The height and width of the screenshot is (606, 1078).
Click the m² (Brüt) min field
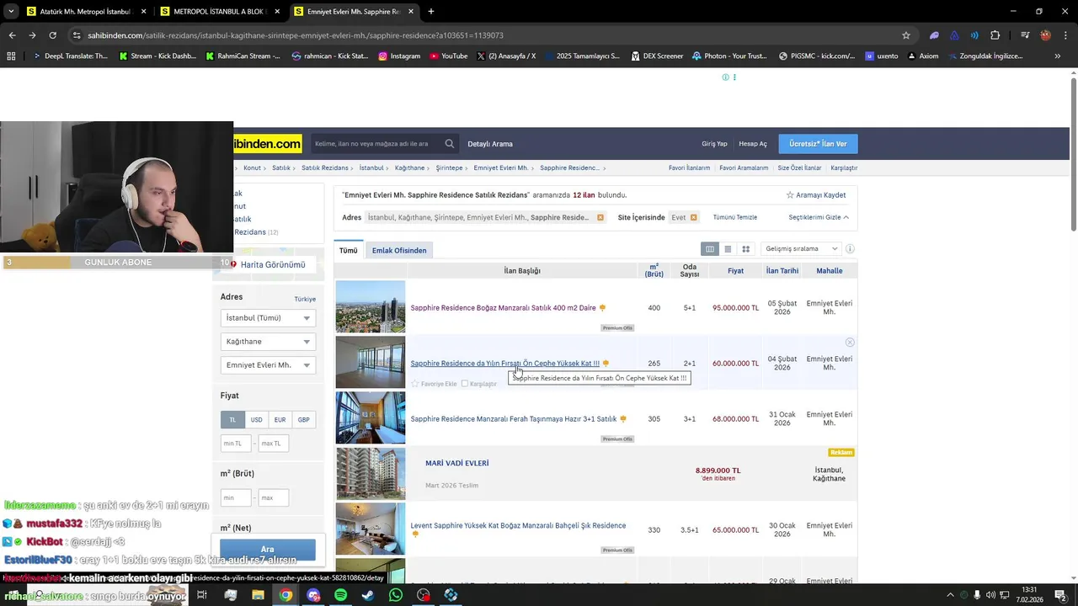[236, 497]
